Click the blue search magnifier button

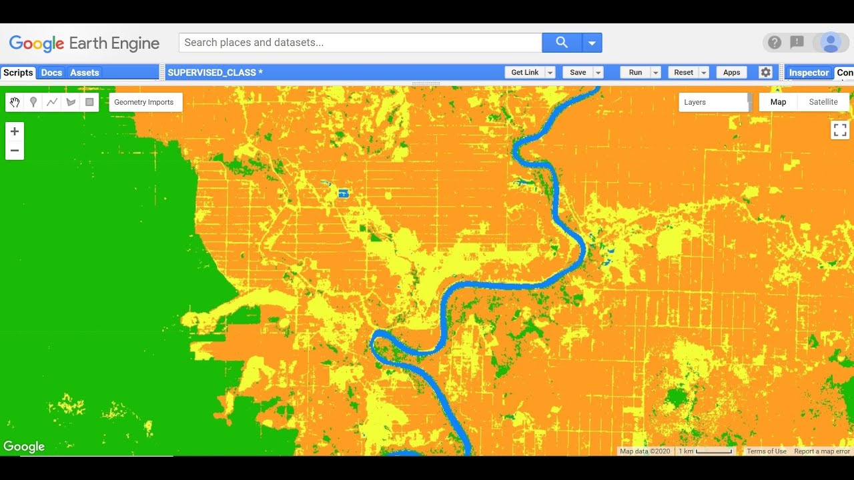(562, 43)
